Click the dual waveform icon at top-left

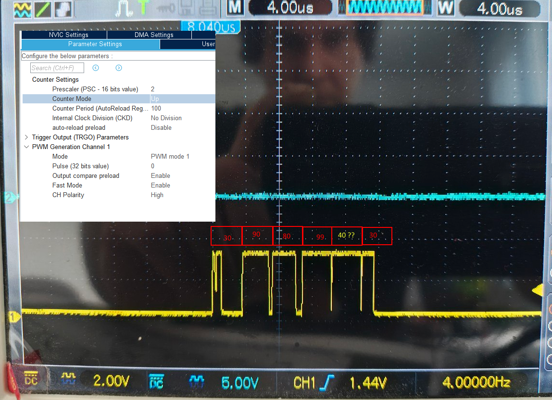point(23,10)
